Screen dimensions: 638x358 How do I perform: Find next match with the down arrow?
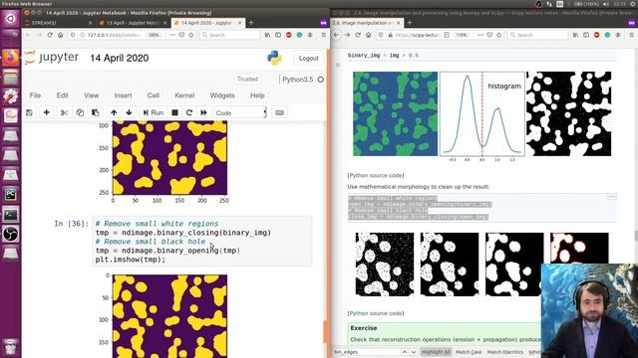coord(414,352)
